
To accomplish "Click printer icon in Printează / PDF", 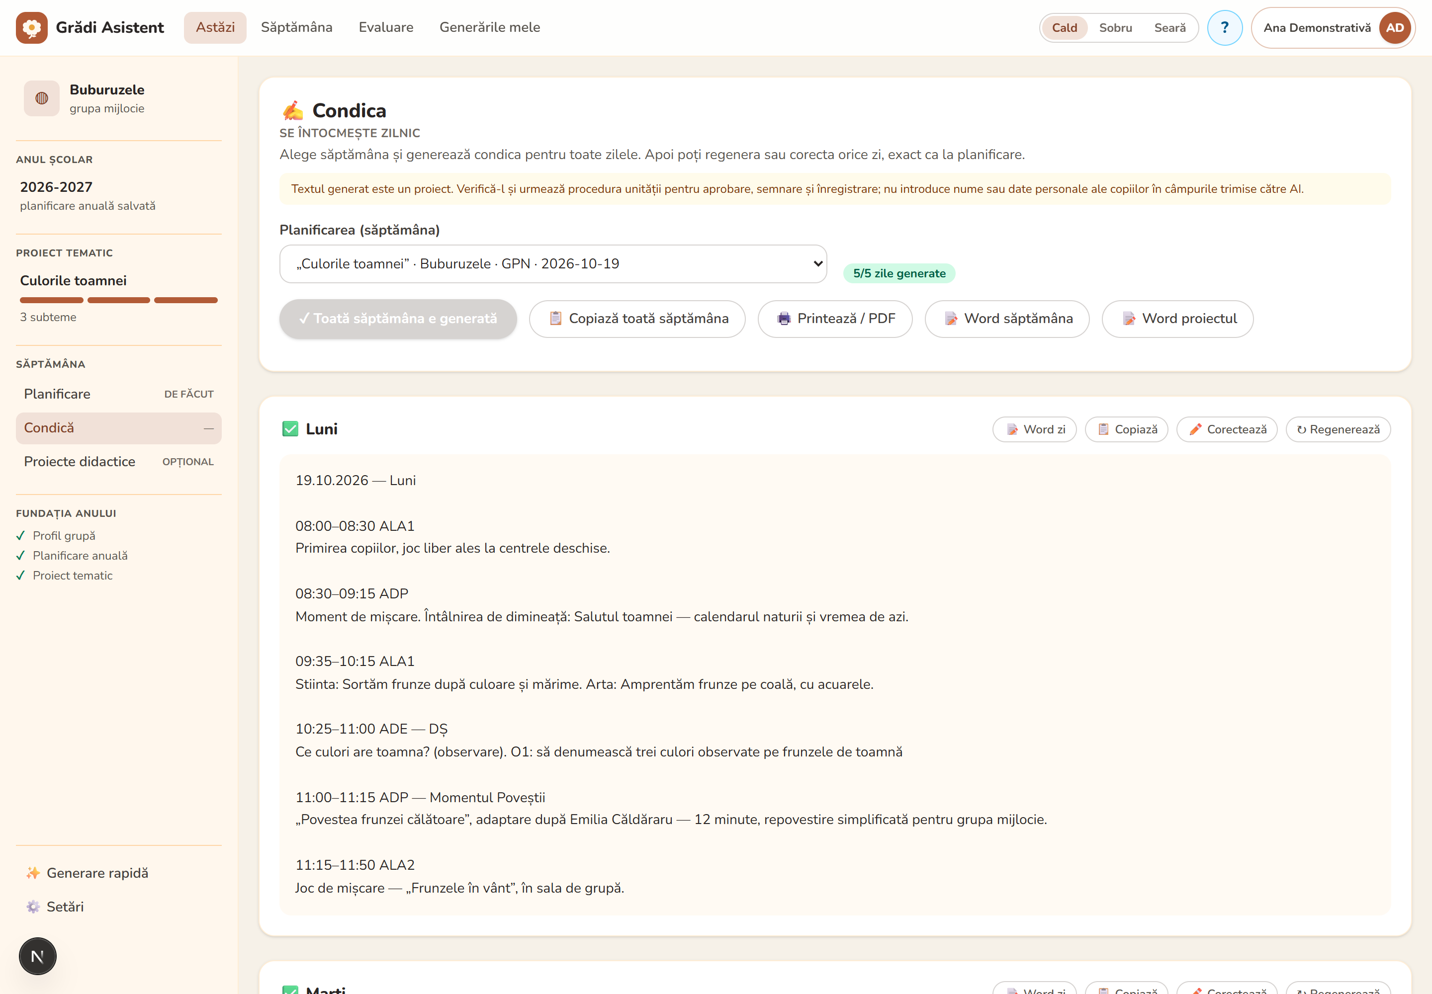I will [784, 318].
